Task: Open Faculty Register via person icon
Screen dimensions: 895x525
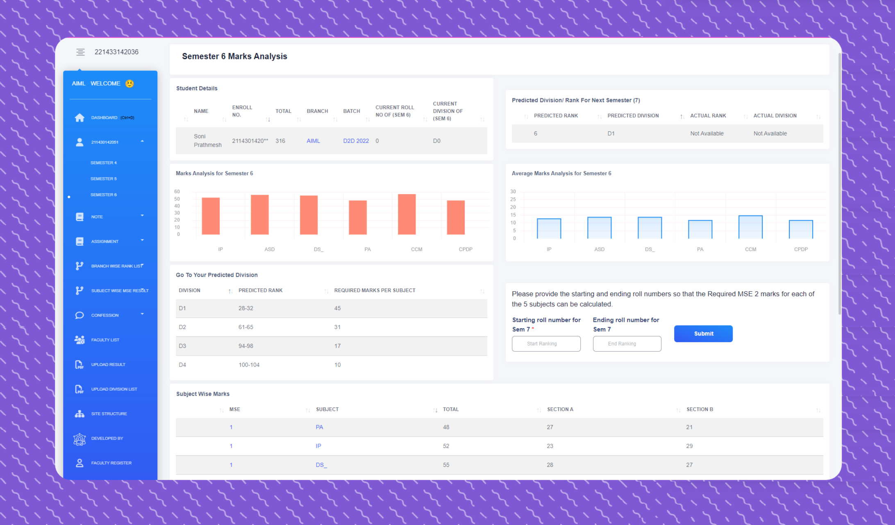Action: [80, 463]
